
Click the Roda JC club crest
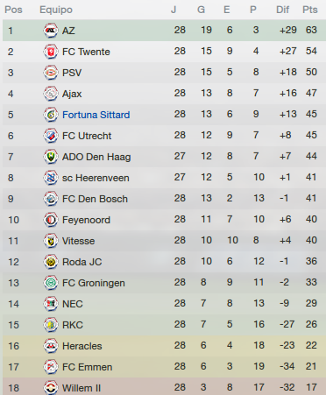(51, 262)
